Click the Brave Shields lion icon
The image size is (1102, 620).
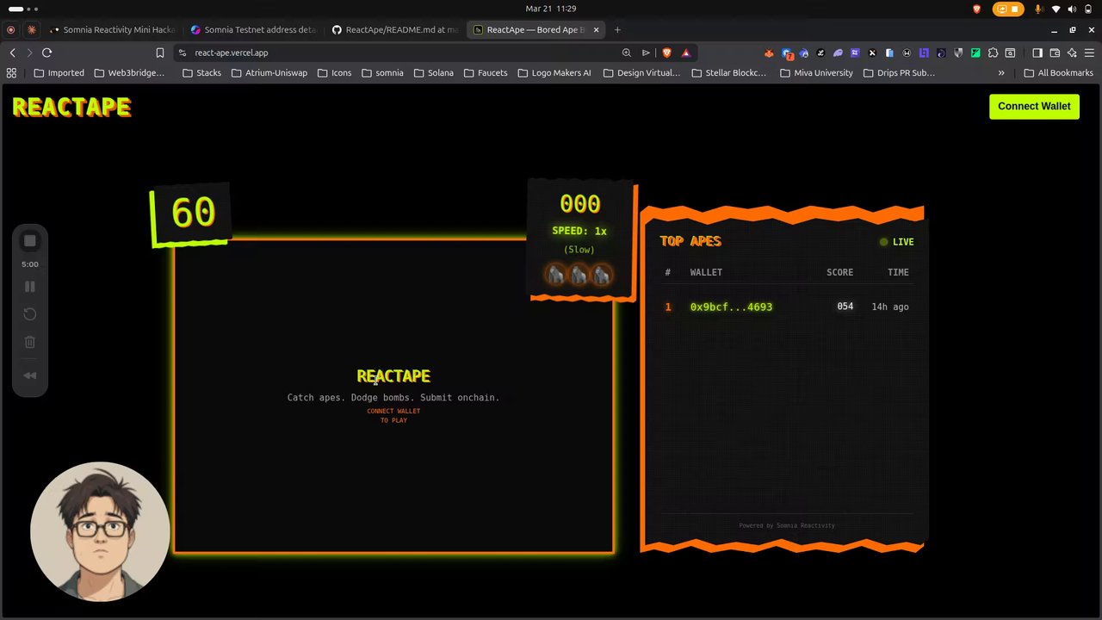click(x=666, y=53)
